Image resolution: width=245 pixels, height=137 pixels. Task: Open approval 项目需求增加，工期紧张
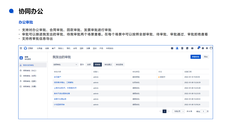(64, 83)
